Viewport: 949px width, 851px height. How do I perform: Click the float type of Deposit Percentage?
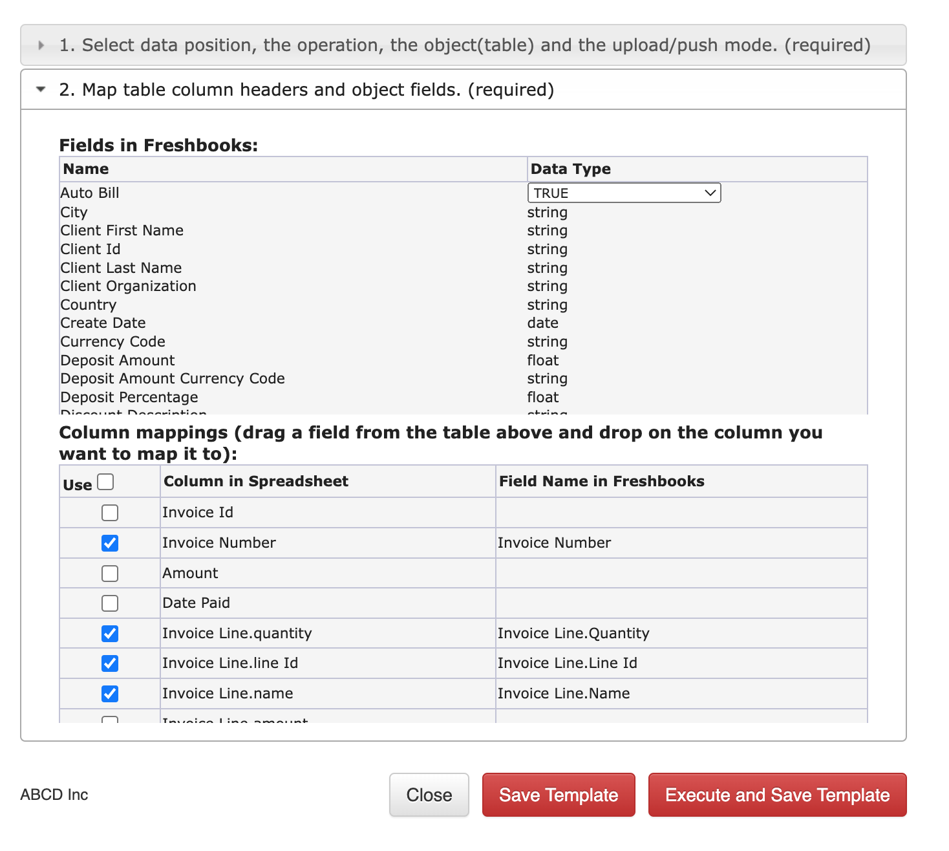pyautogui.click(x=543, y=398)
